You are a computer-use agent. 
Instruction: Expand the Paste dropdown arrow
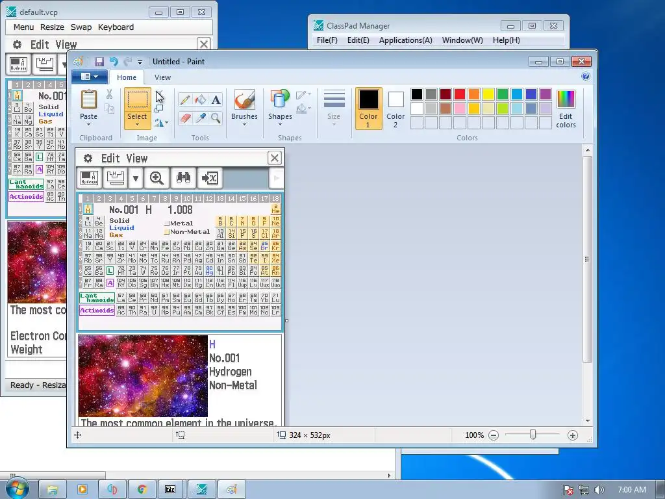click(88, 124)
